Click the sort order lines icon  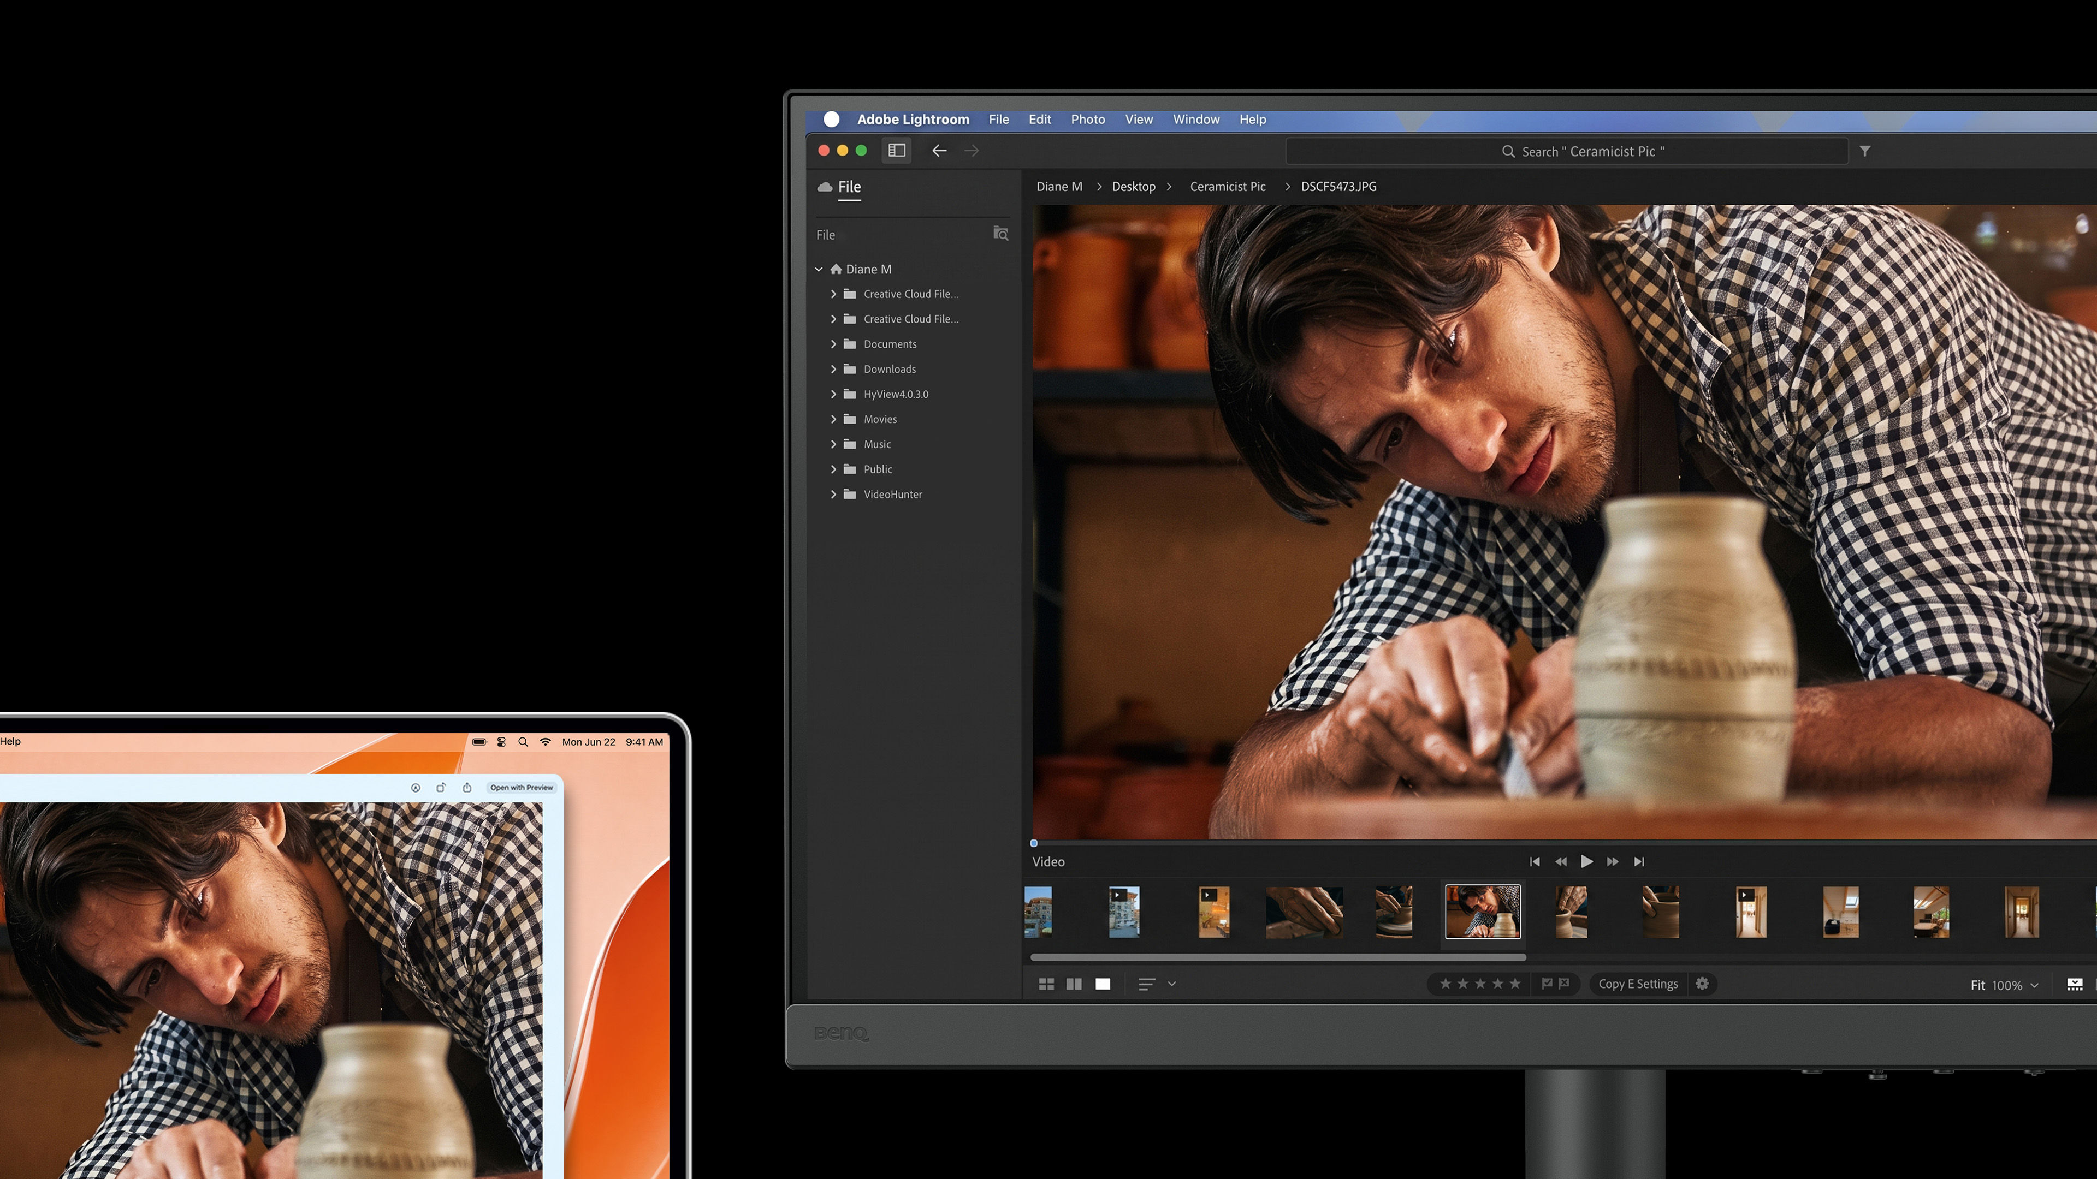[x=1146, y=985]
